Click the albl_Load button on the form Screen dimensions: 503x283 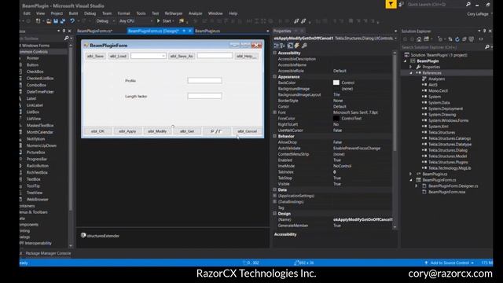[x=118, y=56]
